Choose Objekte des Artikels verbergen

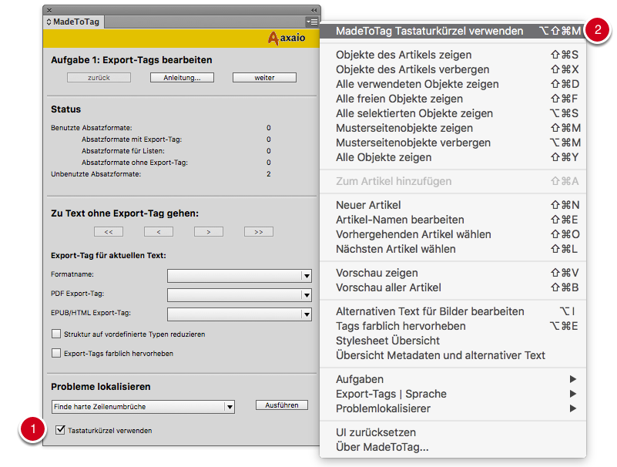452,69
